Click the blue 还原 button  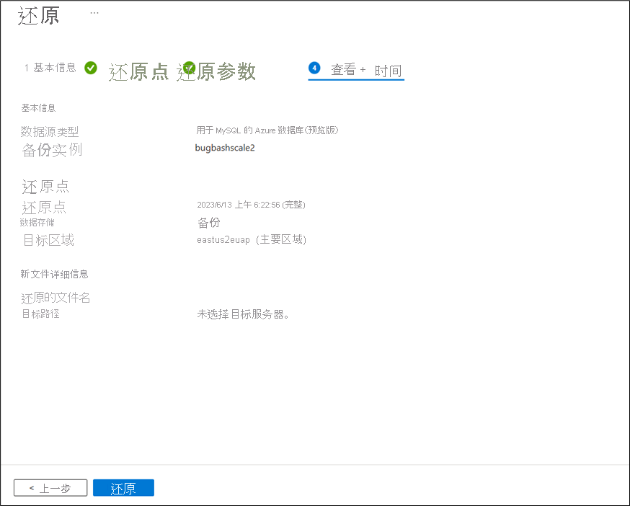click(x=123, y=488)
